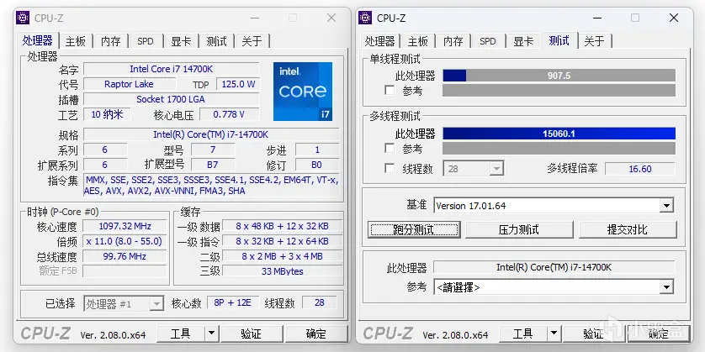
Task: Minimize the right CPU-Z window
Action: point(597,18)
